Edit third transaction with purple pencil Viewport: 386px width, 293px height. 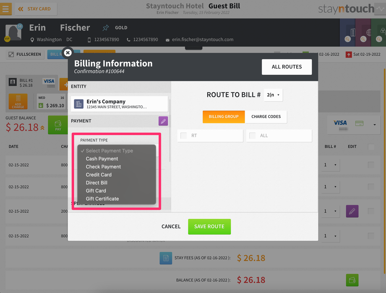point(352,211)
